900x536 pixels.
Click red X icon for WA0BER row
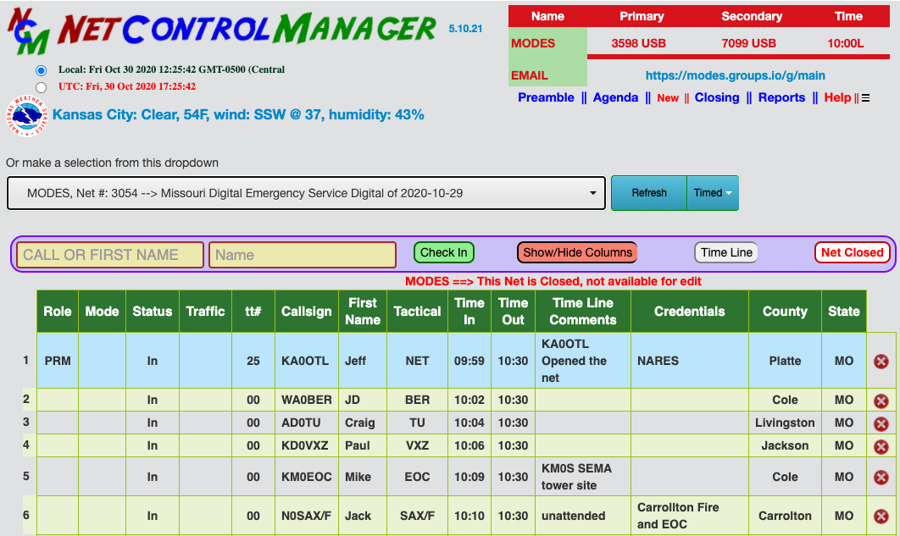[881, 401]
